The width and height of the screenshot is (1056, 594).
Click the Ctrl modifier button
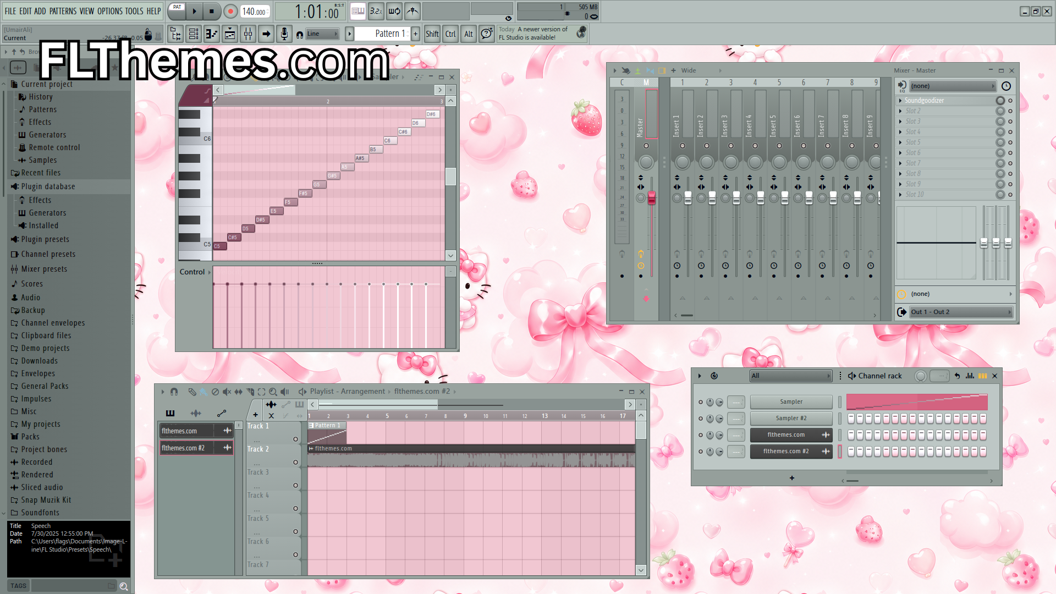click(x=450, y=34)
